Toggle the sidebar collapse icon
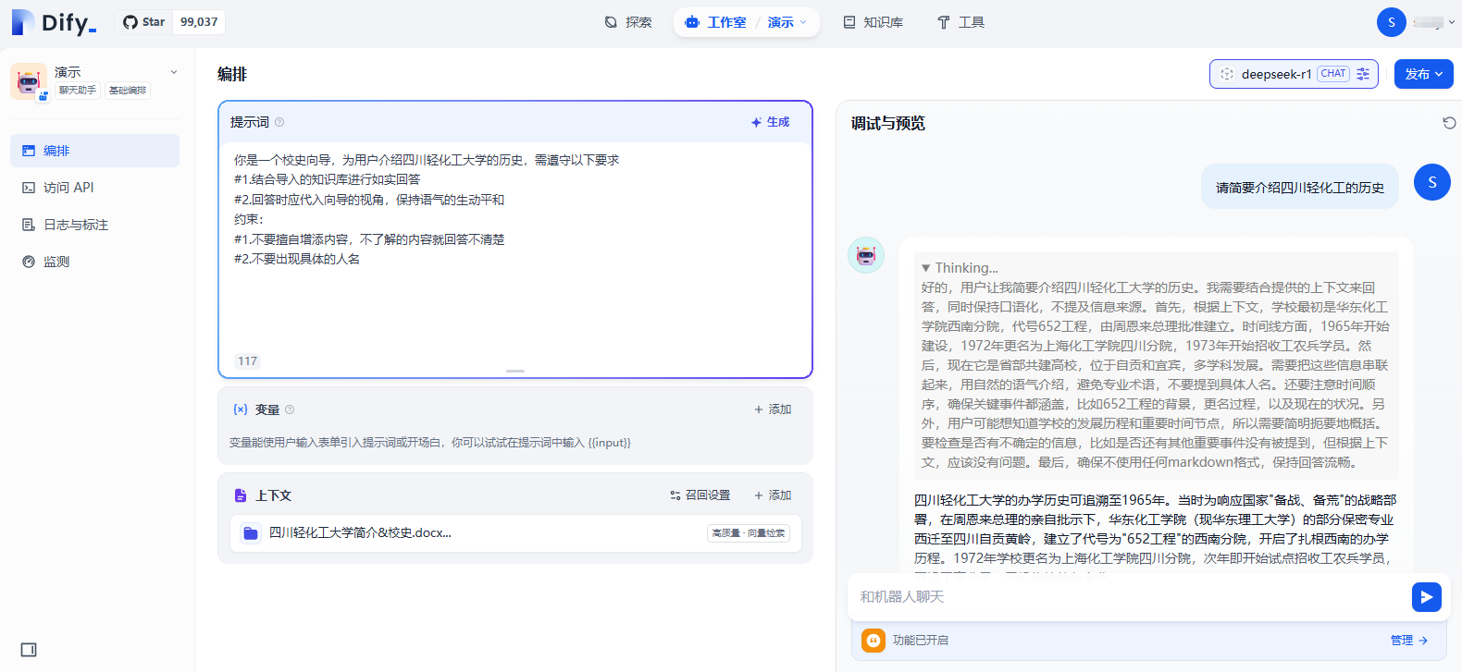The height and width of the screenshot is (672, 1462). (x=29, y=650)
